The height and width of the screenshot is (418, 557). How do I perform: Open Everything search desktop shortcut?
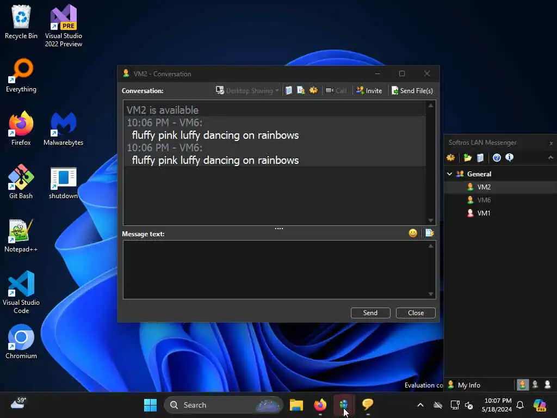21,75
